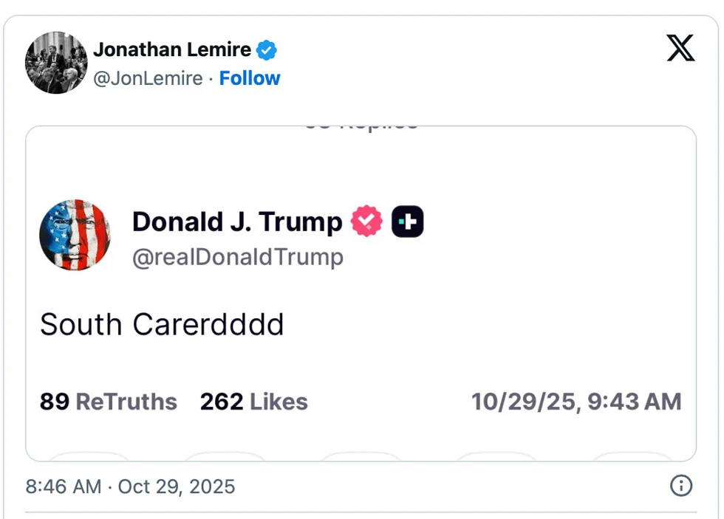Click the blue verified badge beside Jonathan Lemire

pyautogui.click(x=267, y=49)
